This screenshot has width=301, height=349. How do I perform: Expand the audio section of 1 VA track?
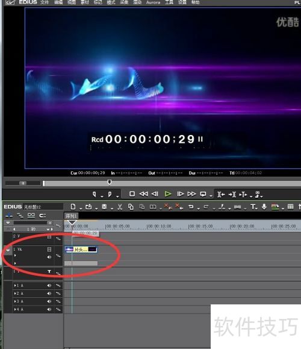pos(15,256)
